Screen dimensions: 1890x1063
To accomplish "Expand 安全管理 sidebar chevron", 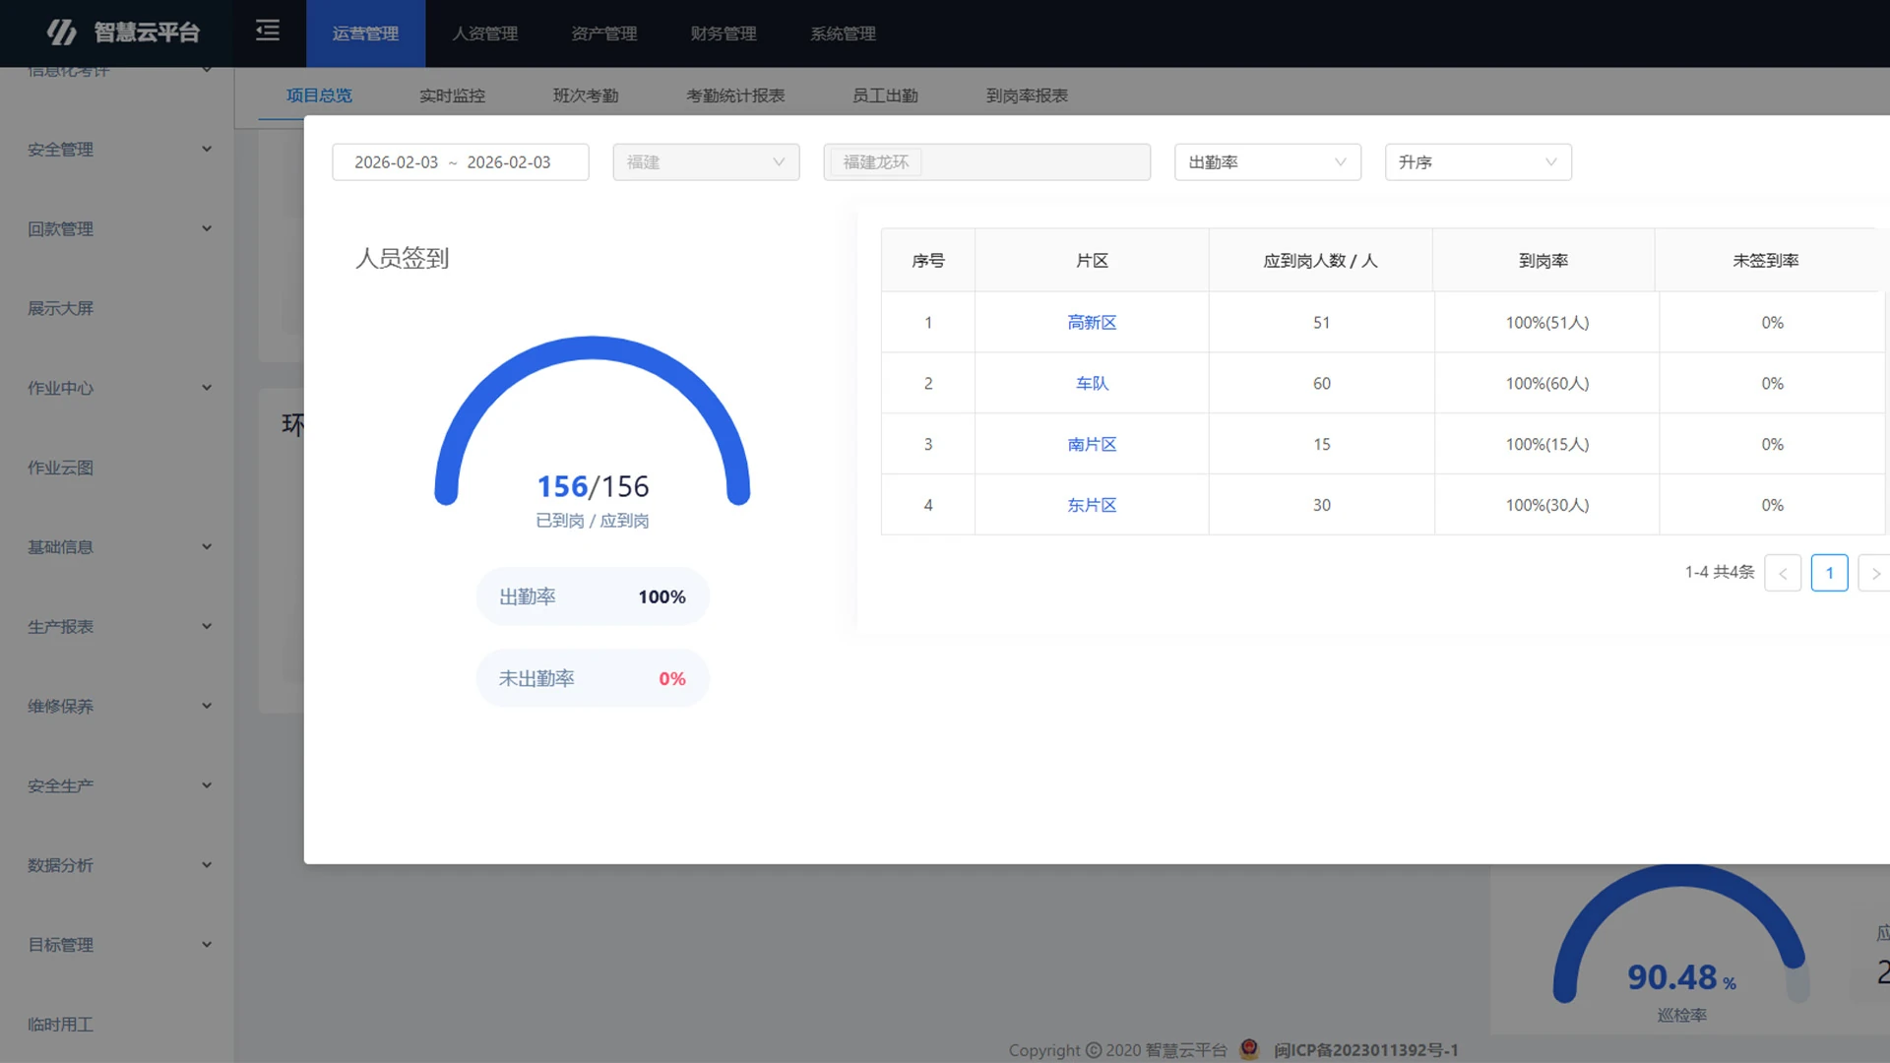I will [x=207, y=149].
